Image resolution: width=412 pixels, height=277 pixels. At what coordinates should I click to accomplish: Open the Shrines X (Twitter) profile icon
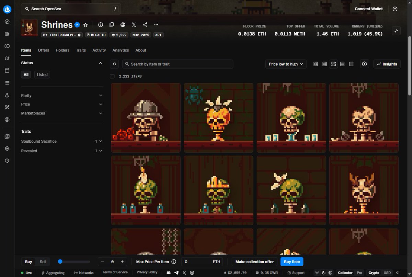(134, 25)
